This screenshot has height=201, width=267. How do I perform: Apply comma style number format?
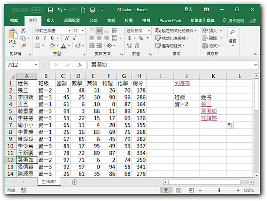[148, 38]
